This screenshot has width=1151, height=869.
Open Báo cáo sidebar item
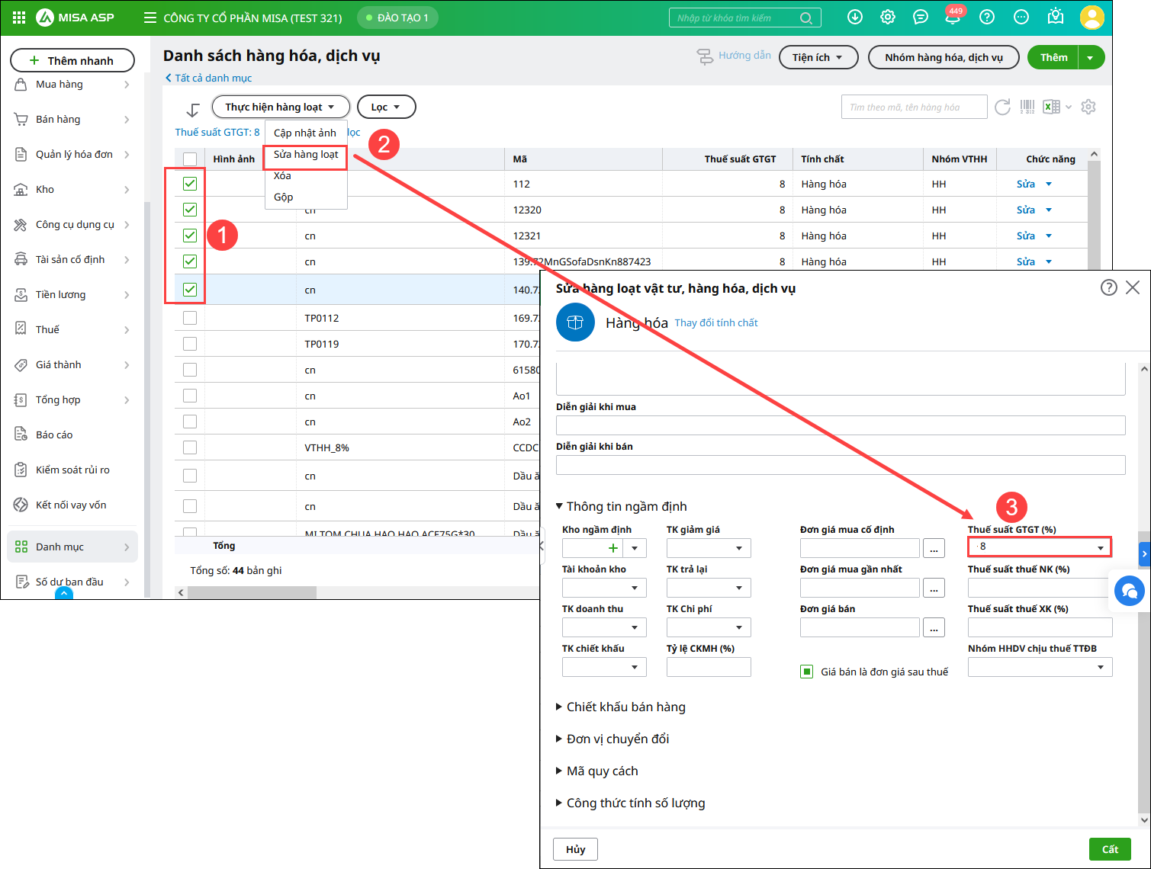pos(72,434)
